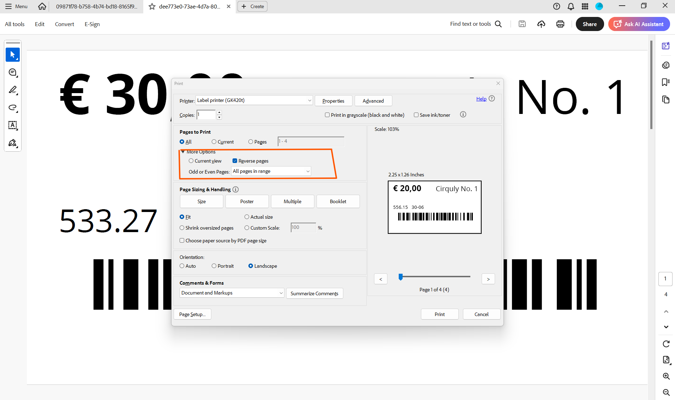675x400 pixels.
Task: Switch to the 09871f78 document tab
Action: [x=97, y=6]
